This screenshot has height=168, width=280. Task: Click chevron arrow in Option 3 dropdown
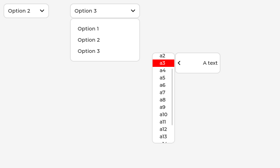[x=133, y=11]
